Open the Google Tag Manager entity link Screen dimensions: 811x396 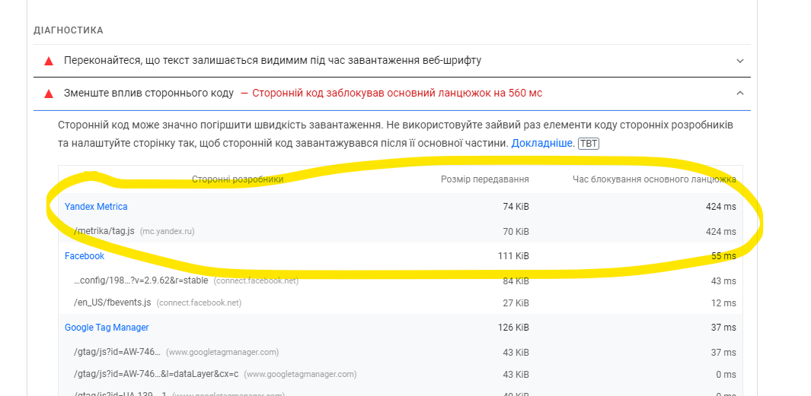tap(107, 328)
